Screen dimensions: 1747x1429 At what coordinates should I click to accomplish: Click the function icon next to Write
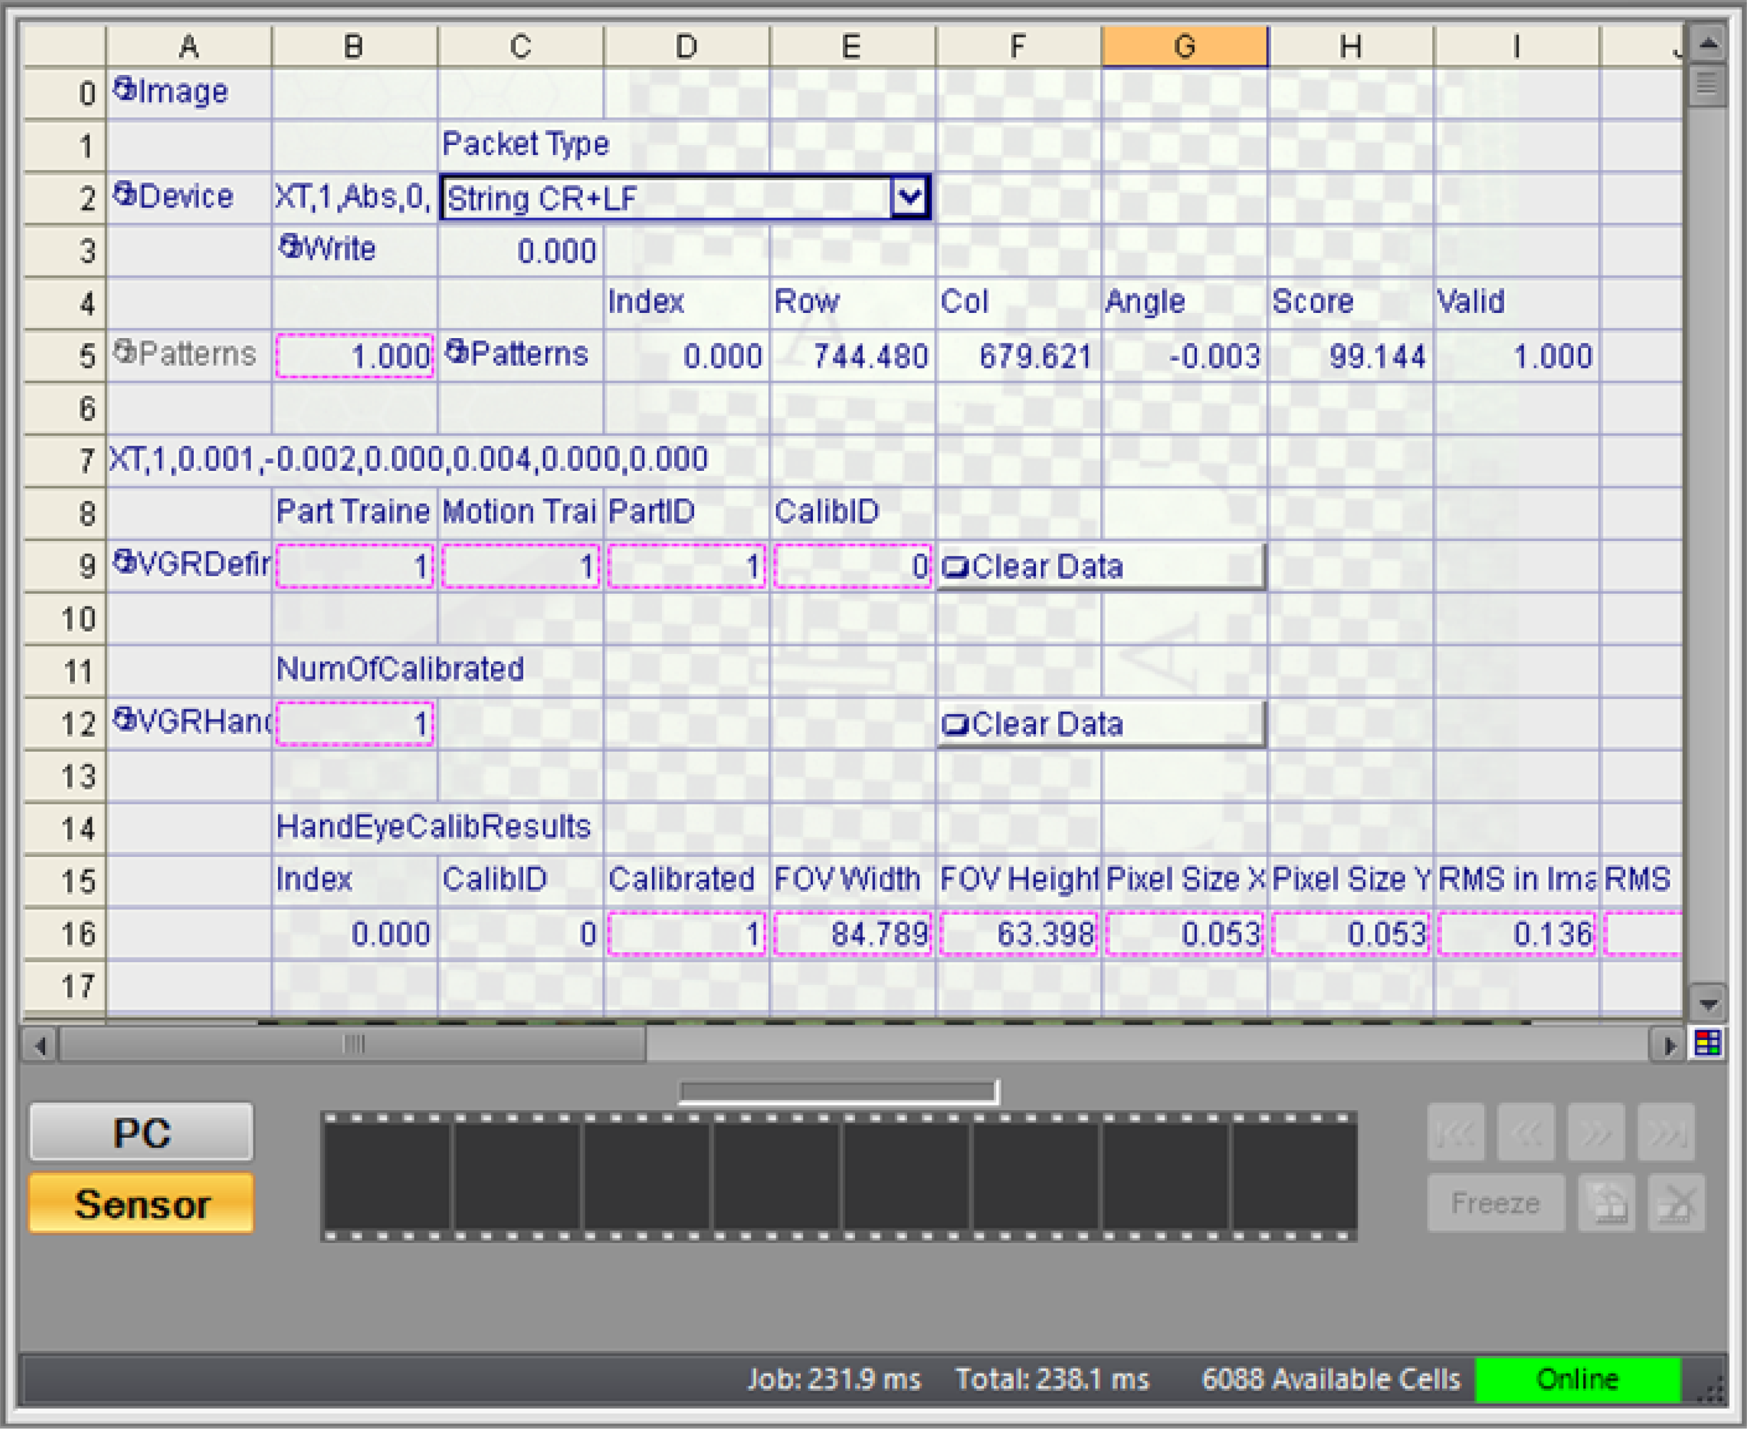(290, 245)
